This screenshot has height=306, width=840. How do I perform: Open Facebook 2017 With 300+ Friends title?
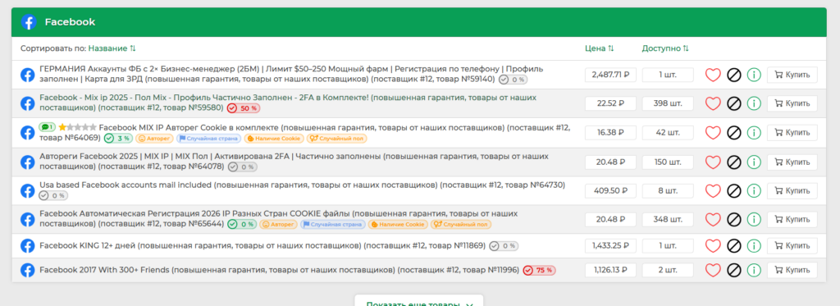coord(279,270)
